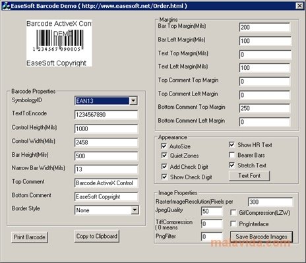Close the EaseSoft Barcode Demo window
This screenshot has width=306, height=263.
299,5
